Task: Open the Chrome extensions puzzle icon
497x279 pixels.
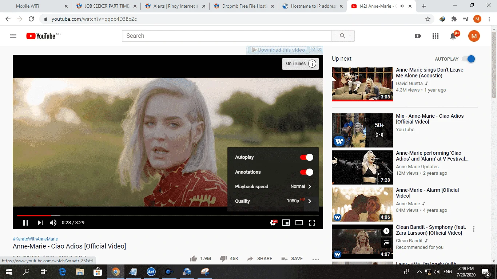Action: tap(454, 19)
